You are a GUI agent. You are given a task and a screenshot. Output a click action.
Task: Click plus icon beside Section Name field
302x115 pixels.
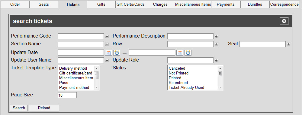pyautogui.click(x=107, y=44)
